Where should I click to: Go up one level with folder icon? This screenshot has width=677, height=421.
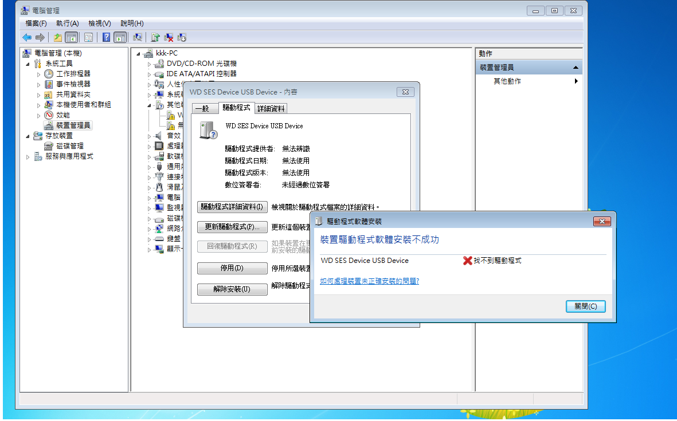pos(57,38)
